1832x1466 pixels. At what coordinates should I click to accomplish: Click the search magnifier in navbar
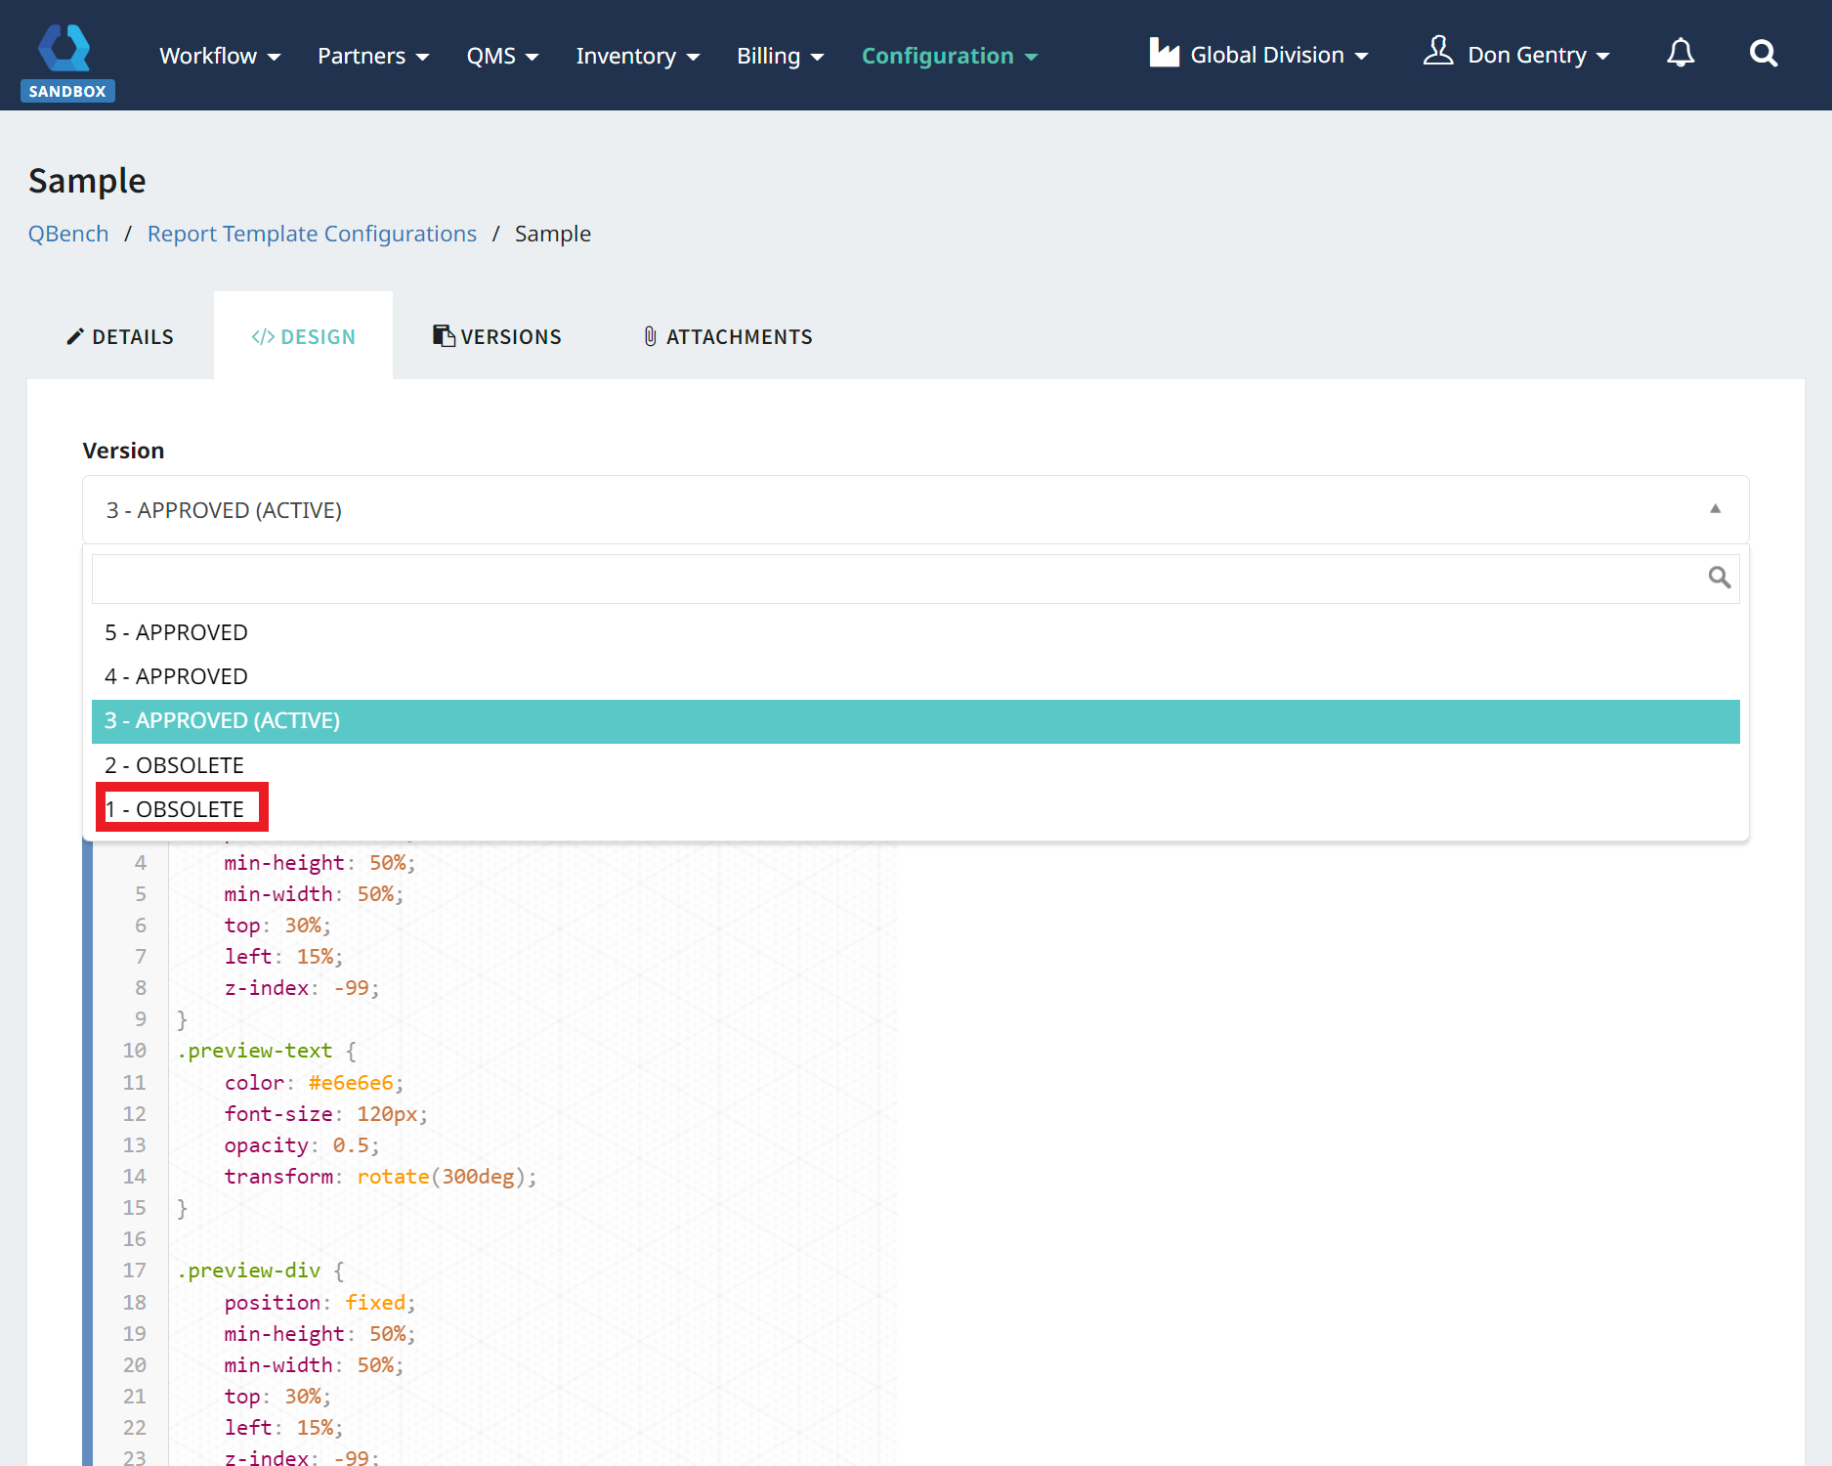[x=1763, y=54]
